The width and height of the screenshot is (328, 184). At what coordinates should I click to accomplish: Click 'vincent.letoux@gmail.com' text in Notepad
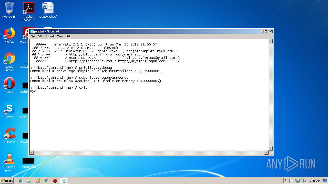[151, 58]
